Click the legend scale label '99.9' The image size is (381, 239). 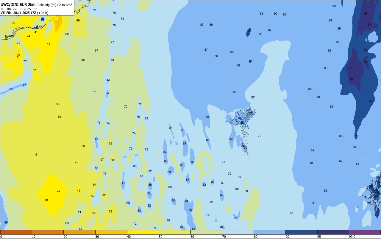tap(352, 237)
